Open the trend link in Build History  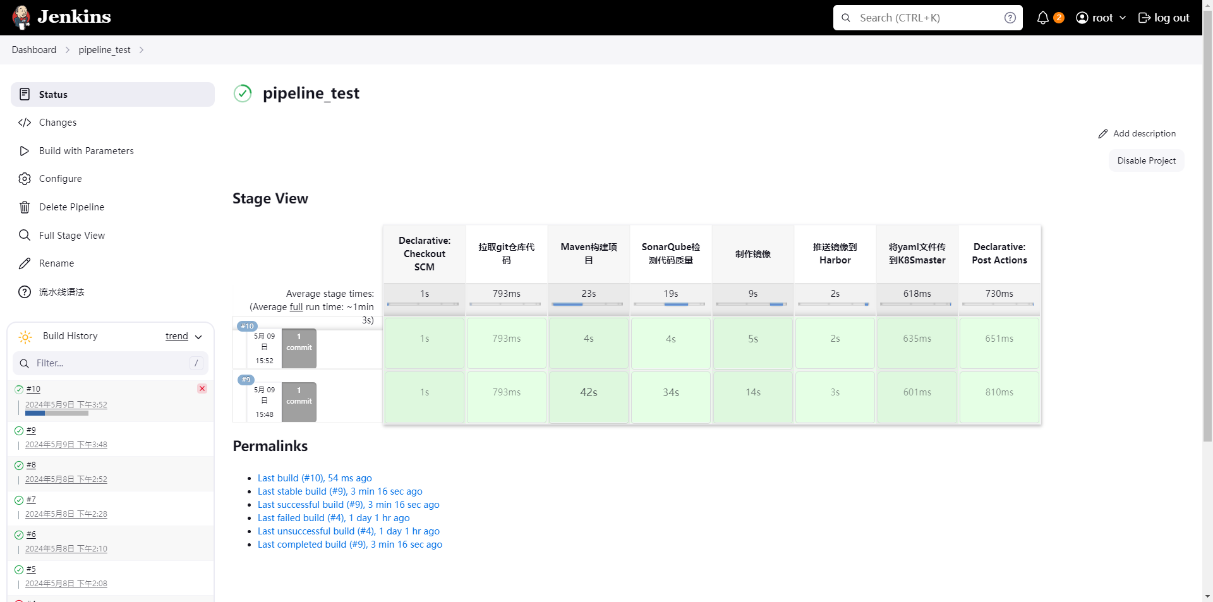click(x=177, y=336)
